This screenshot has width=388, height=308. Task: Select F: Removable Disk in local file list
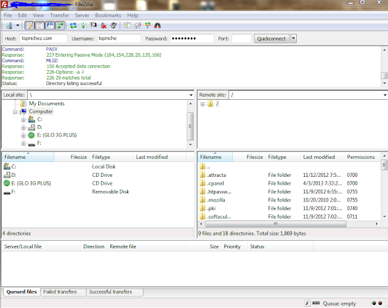[98, 192]
